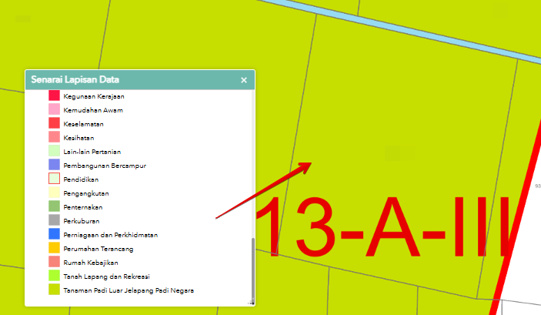The height and width of the screenshot is (315, 541).
Task: Click the Pembangunan Bercampur purple swatch
Action: pyautogui.click(x=54, y=165)
